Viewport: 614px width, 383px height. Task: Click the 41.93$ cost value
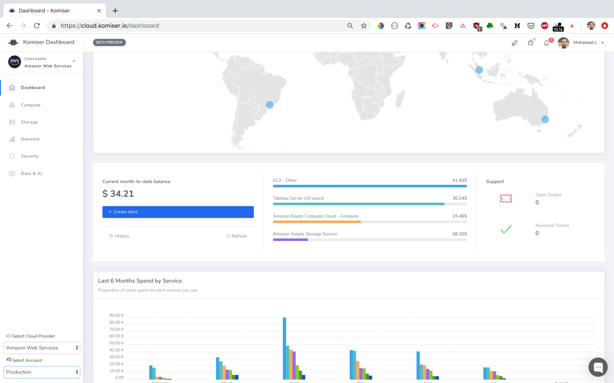point(460,180)
